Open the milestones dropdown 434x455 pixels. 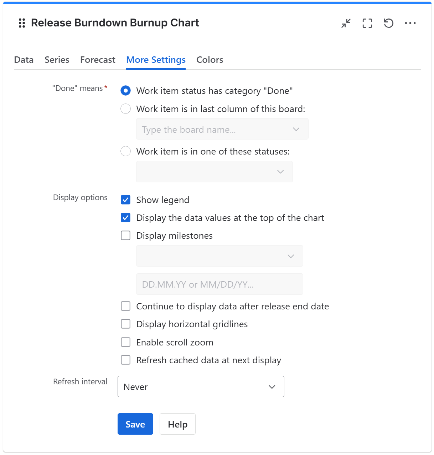pyautogui.click(x=219, y=256)
